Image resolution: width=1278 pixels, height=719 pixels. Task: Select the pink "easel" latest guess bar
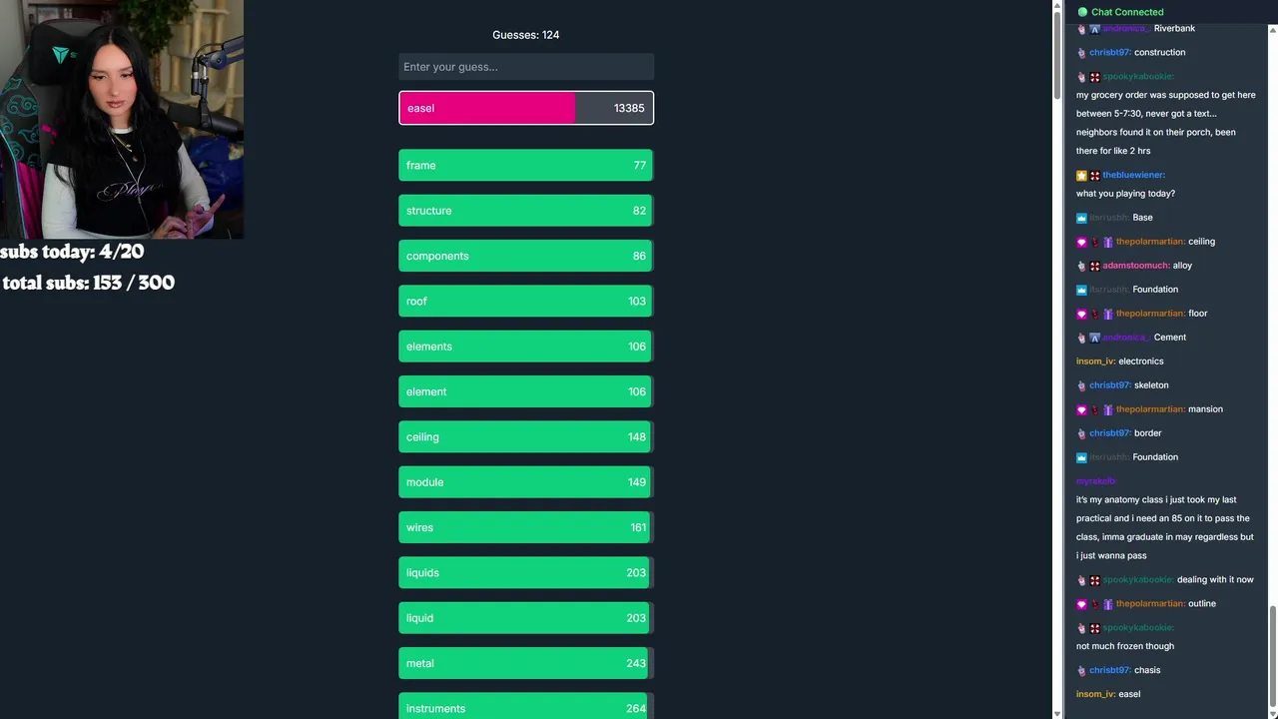click(x=526, y=108)
